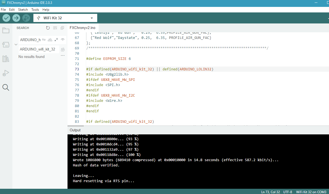The image size is (329, 194).
Task: Start debugging with the Debug button
Action: [26, 18]
